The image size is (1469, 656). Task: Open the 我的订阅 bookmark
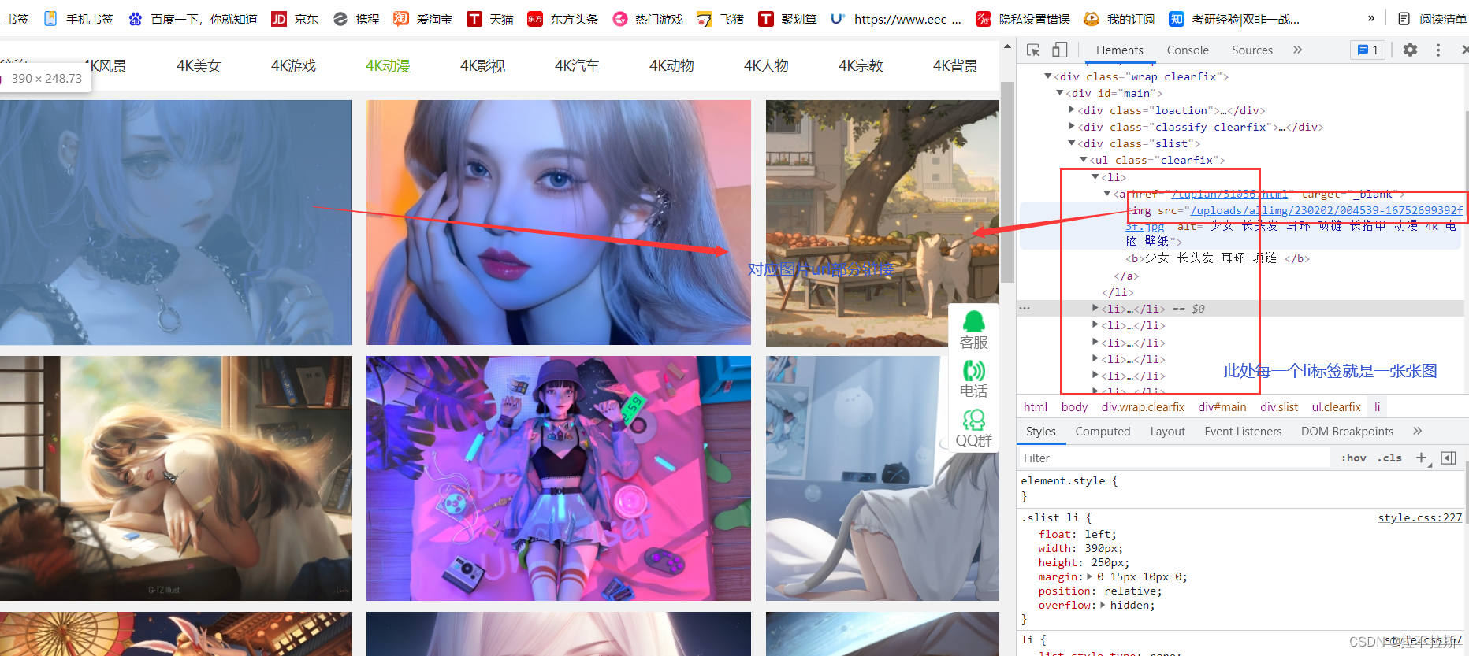coord(1119,19)
